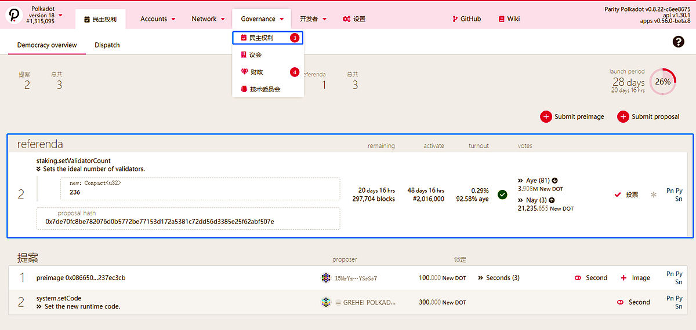This screenshot has height=330, width=696.
Task: Click the green checkmark passing indicator
Action: [x=502, y=195]
